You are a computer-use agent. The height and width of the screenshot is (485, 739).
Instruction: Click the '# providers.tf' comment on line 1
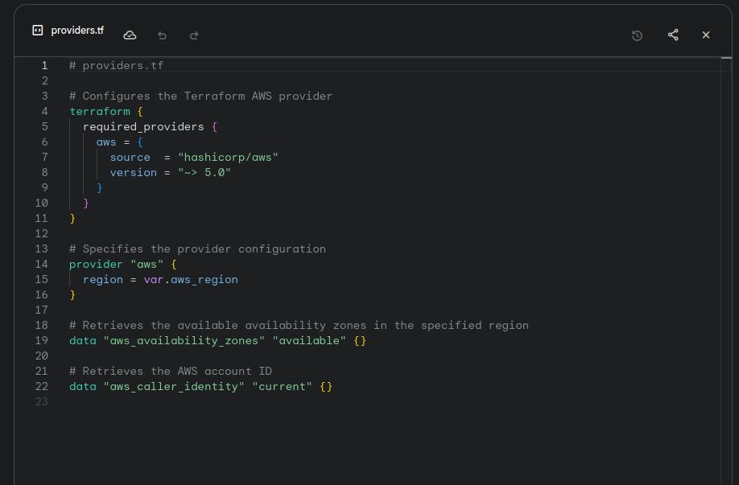point(117,65)
